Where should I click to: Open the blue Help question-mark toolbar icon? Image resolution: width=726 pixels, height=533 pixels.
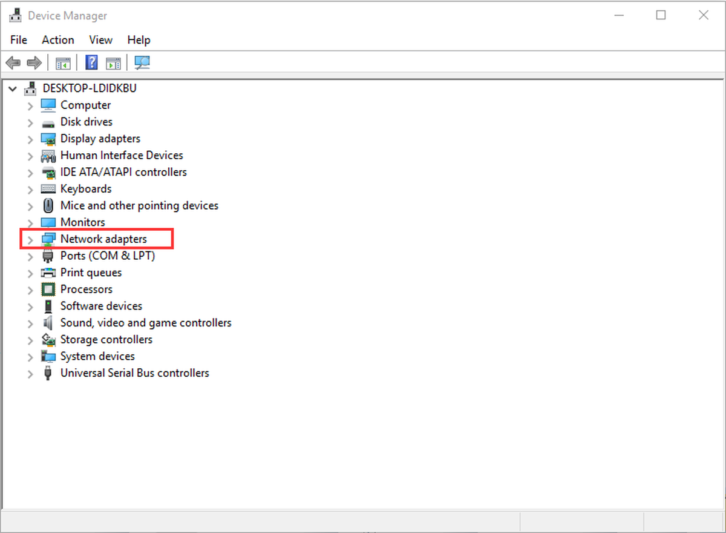tap(91, 62)
